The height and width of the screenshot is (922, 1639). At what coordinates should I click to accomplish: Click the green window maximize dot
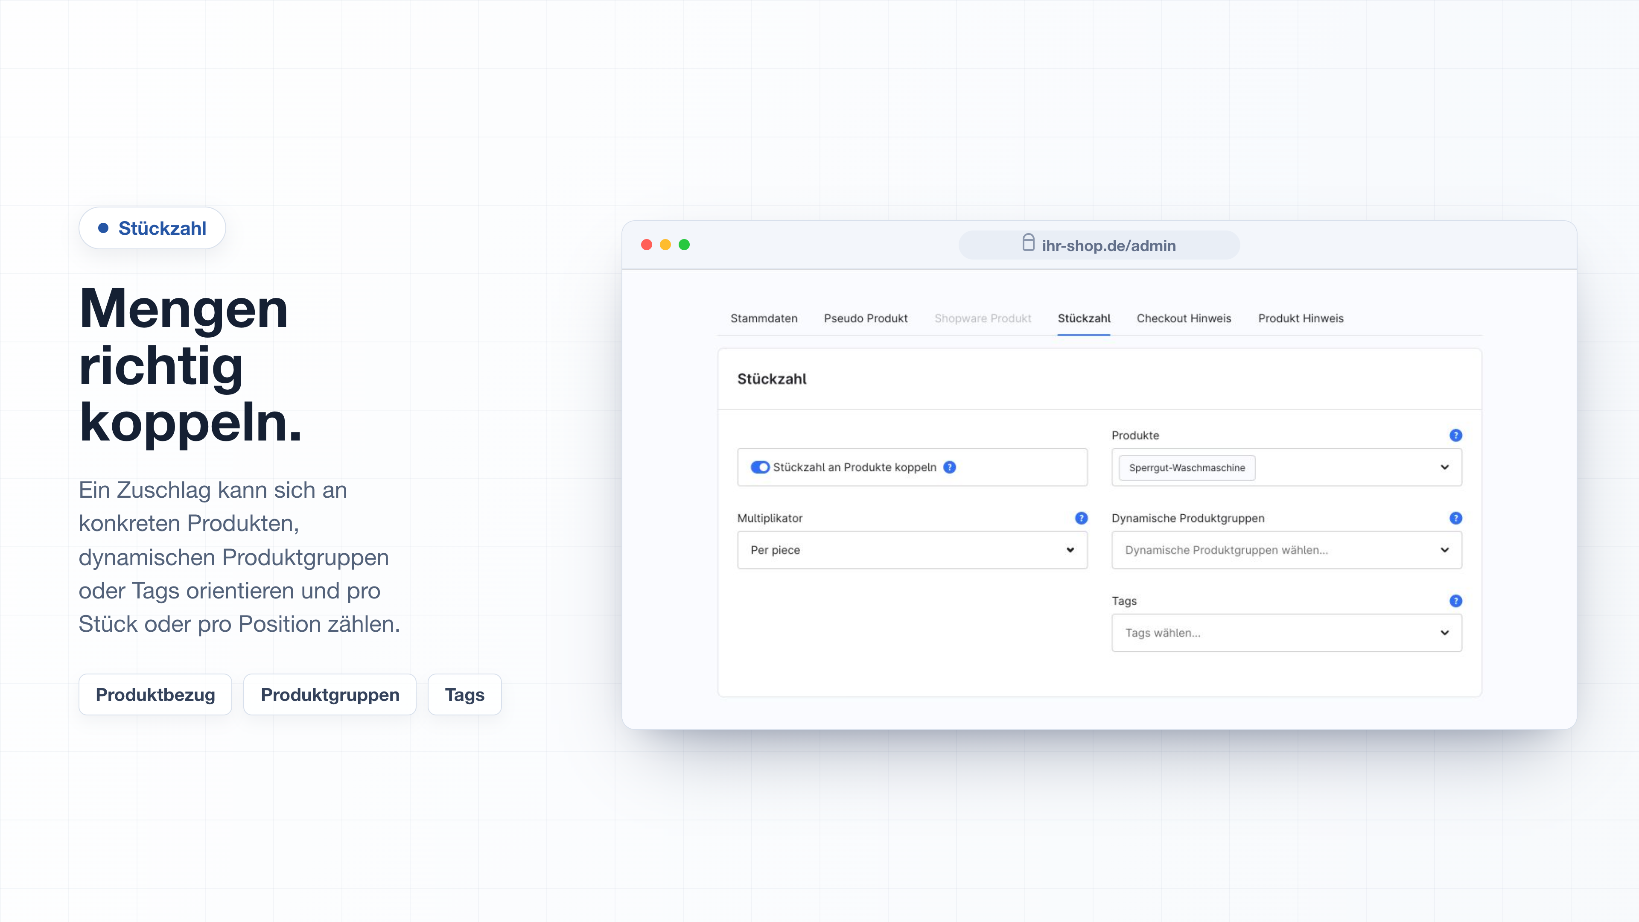[684, 245]
